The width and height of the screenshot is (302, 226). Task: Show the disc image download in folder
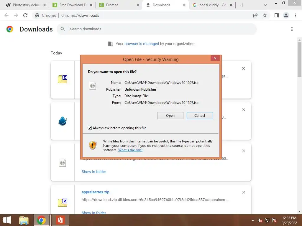pos(93,172)
